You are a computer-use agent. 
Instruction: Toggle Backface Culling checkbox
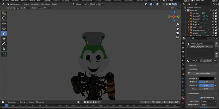click(x=201, y=98)
